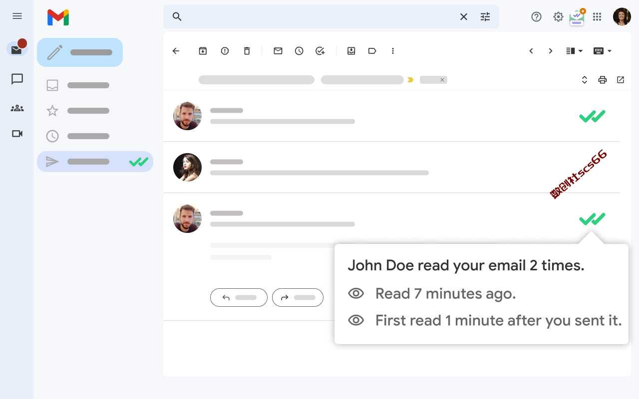Click the labels tag icon

coord(372,51)
